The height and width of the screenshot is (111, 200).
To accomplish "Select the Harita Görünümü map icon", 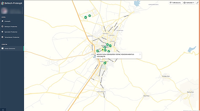I will click(2, 48).
